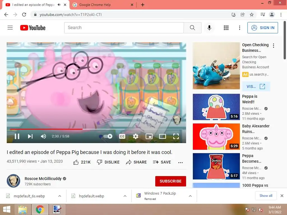Open Chrome three-dot menu

(x=281, y=15)
